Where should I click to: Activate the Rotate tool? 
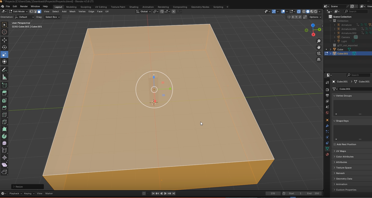pos(4,47)
